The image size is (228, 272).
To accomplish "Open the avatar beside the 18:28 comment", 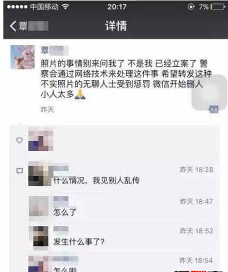I will (40, 174).
